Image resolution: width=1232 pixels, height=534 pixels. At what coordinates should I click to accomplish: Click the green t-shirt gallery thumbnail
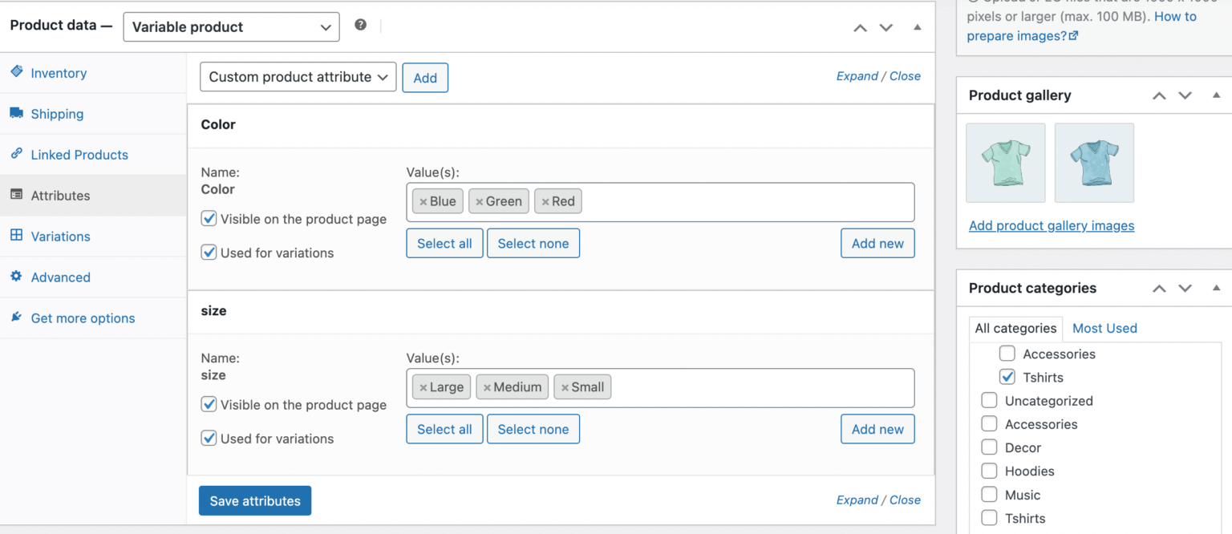tap(1006, 162)
